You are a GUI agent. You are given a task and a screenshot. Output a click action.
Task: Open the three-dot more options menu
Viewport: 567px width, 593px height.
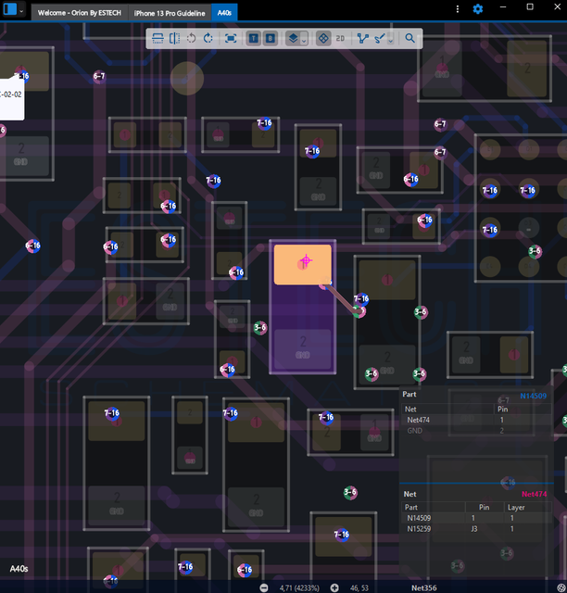(x=458, y=8)
